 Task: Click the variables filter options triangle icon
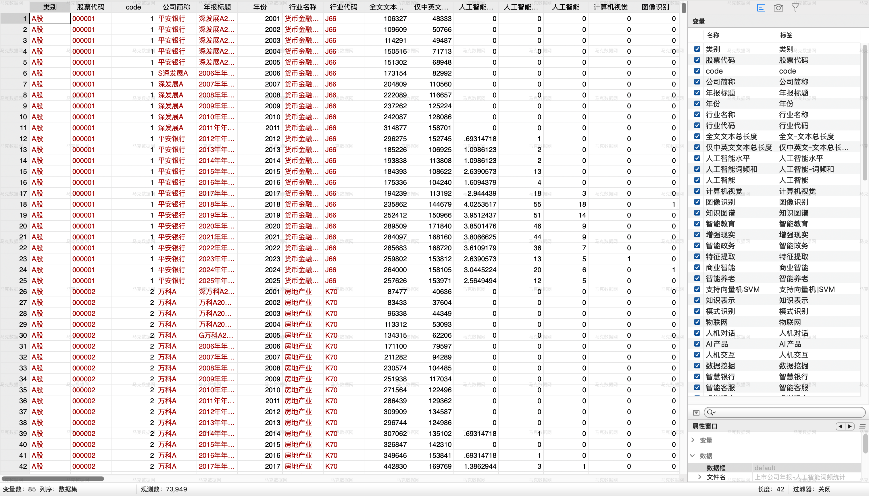tap(696, 413)
